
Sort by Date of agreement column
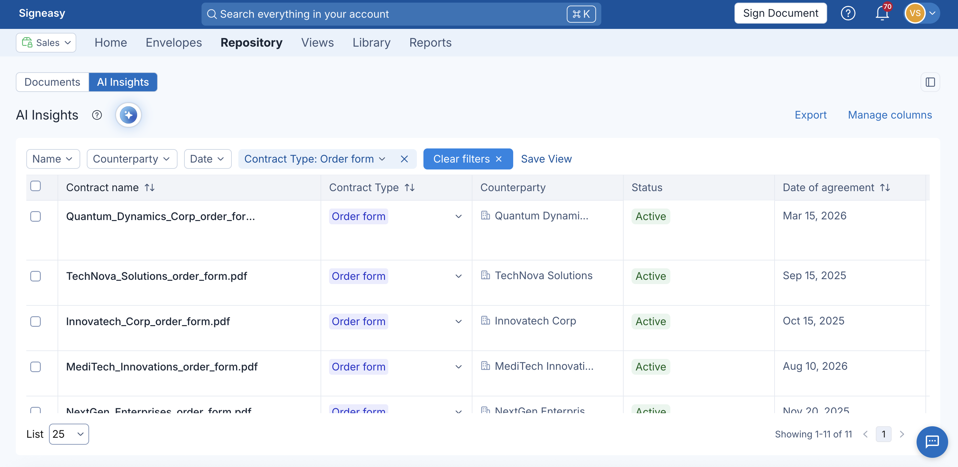[885, 188]
